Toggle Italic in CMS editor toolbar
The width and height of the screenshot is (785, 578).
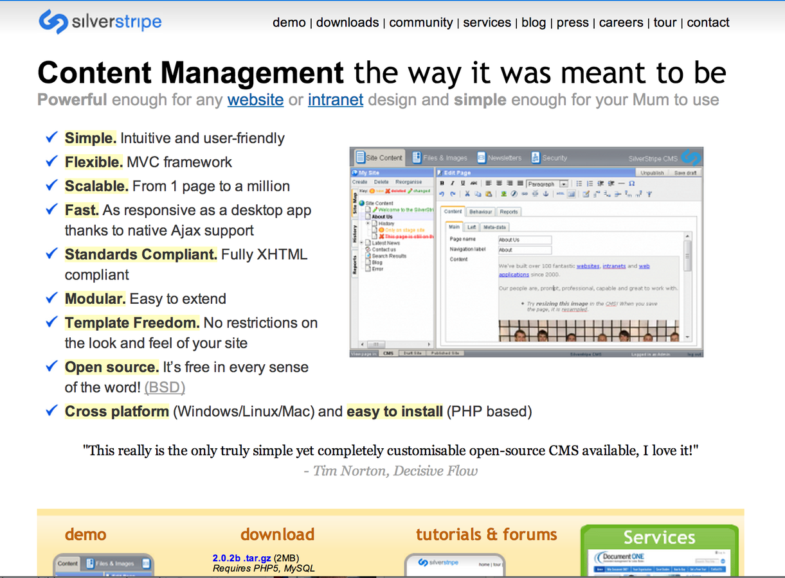click(453, 183)
